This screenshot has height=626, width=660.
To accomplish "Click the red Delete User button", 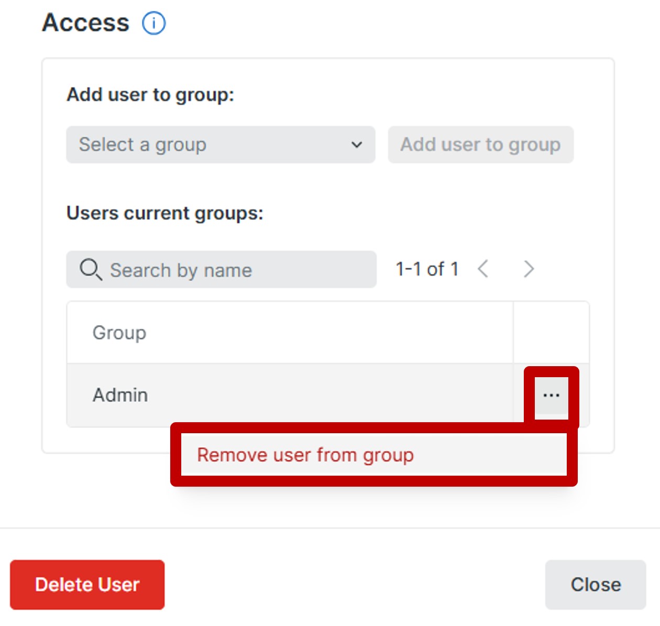I will tap(87, 585).
